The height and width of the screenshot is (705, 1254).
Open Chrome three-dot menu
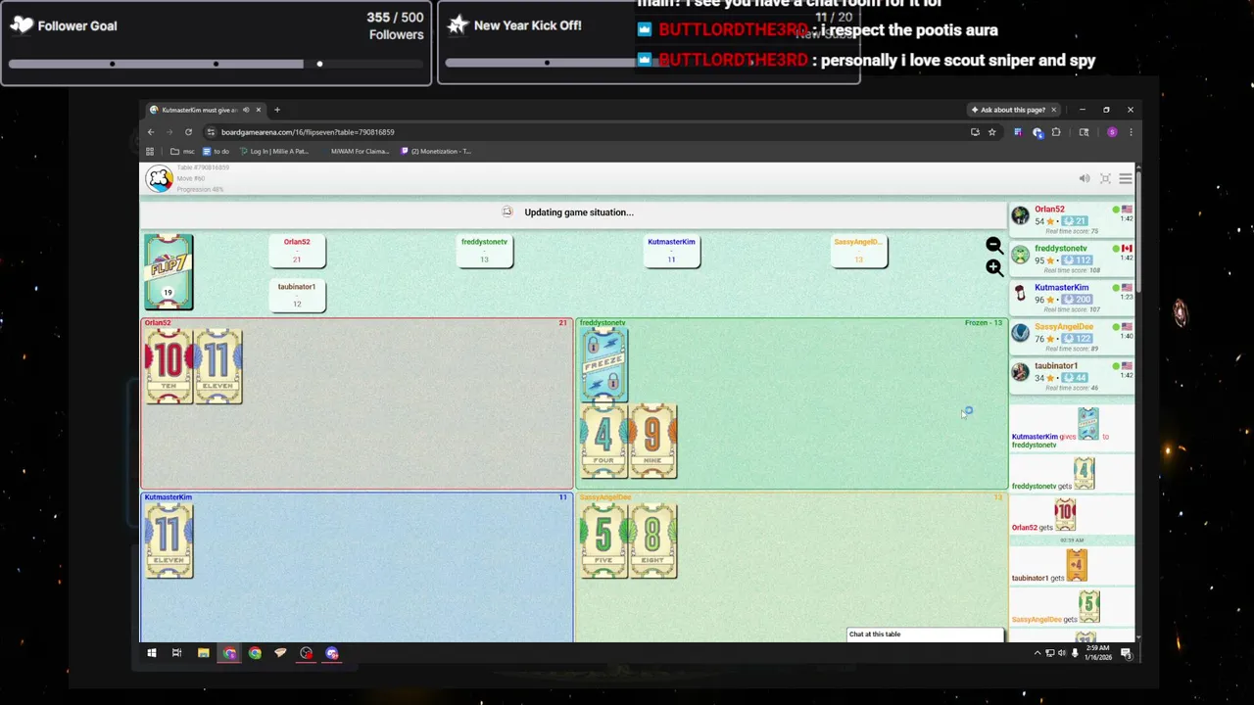[x=1131, y=132]
